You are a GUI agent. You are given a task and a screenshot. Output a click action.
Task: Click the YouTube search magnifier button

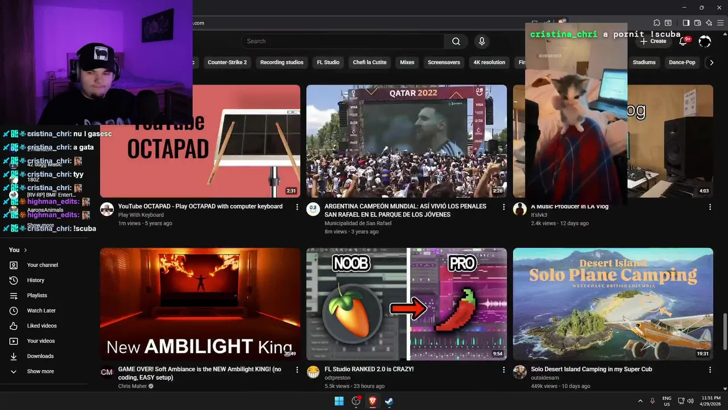(456, 41)
